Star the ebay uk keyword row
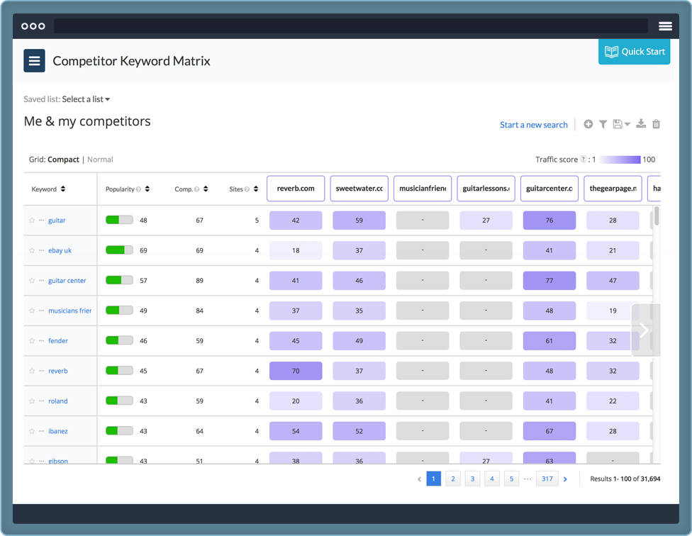692x536 pixels. [x=32, y=250]
